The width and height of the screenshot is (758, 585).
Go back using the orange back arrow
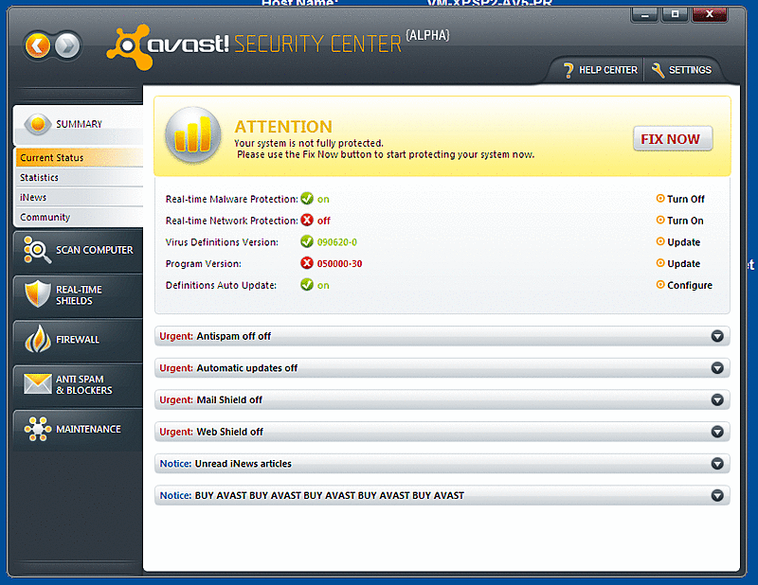coord(38,46)
